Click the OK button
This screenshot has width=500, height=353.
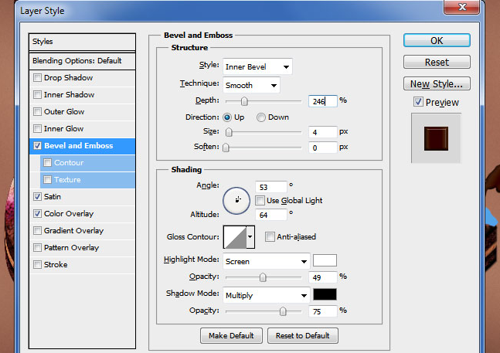[x=437, y=41]
